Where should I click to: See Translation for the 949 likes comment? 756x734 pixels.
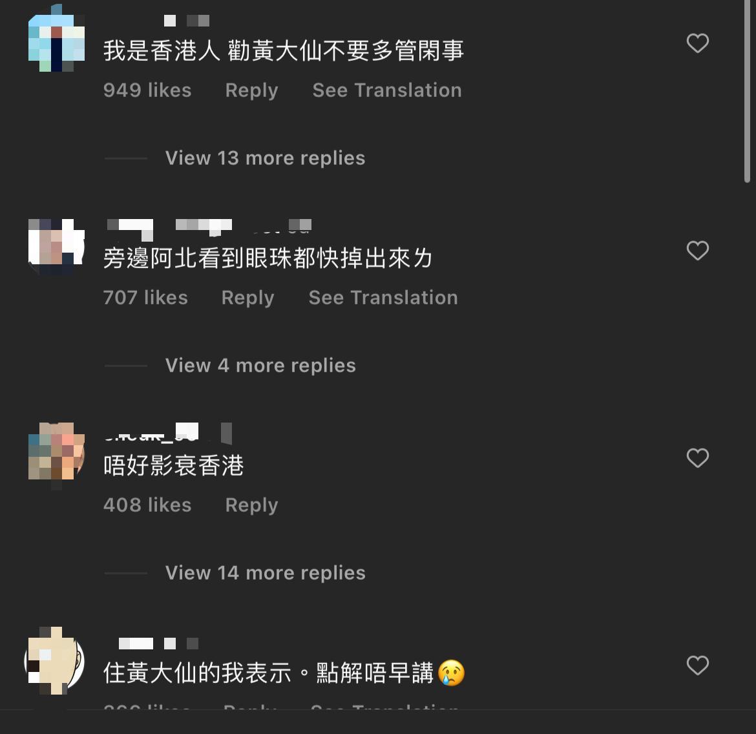pyautogui.click(x=386, y=90)
